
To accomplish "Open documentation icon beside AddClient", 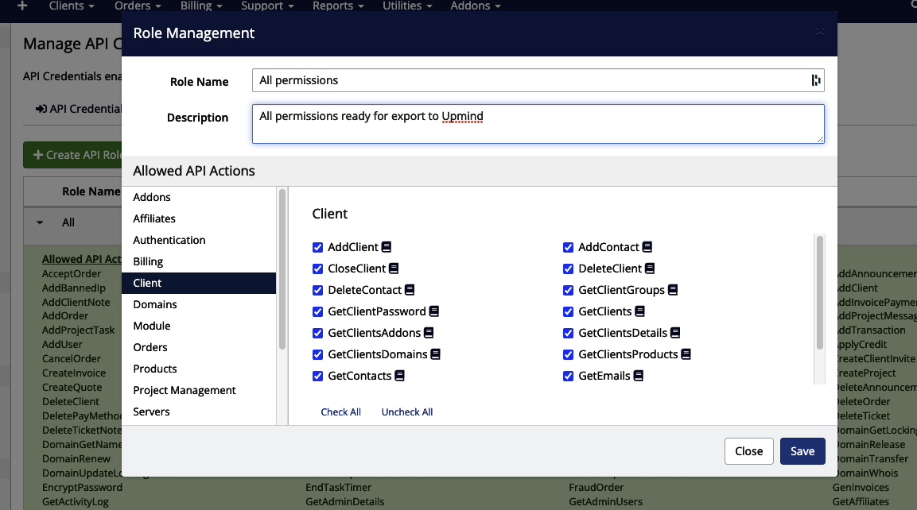I will click(386, 247).
